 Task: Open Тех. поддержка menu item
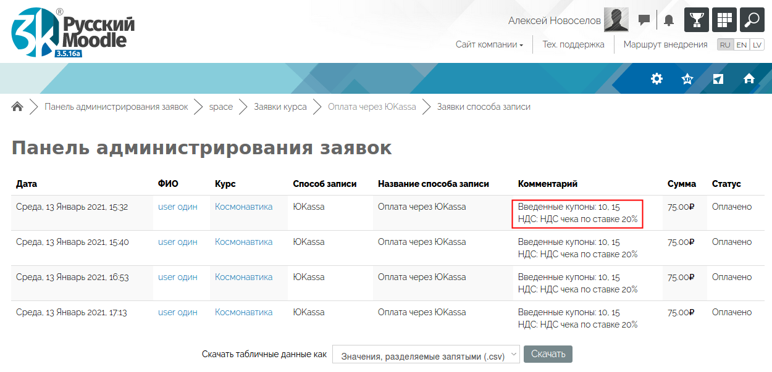click(573, 44)
